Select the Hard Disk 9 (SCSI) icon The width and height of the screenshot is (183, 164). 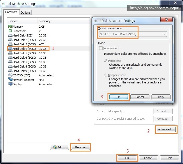click(x=10, y=71)
